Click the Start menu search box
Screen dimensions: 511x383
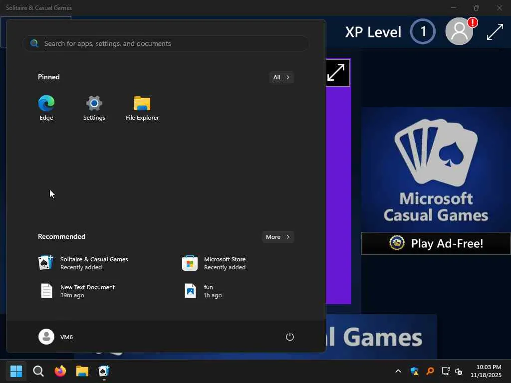click(x=166, y=43)
